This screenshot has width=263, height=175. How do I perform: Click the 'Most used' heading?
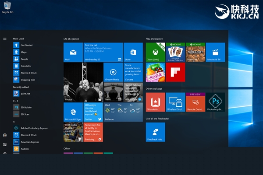[x=18, y=38]
